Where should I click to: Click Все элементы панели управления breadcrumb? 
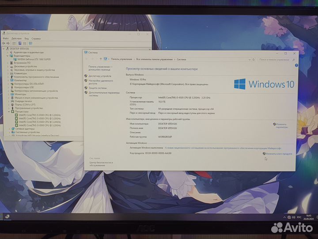[x=154, y=59]
